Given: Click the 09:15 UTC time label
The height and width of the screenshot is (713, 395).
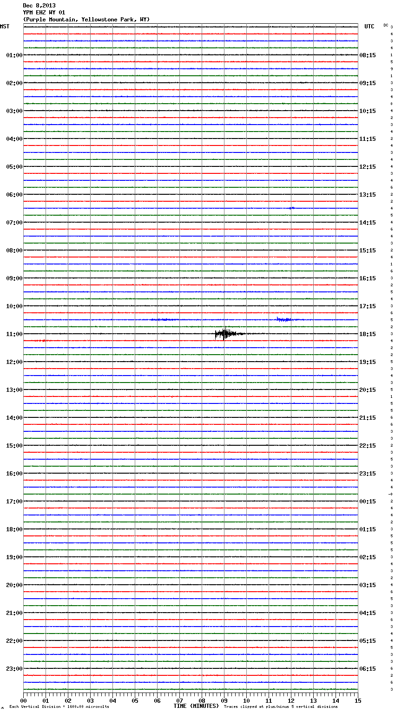Looking at the screenshot, I should pos(368,83).
